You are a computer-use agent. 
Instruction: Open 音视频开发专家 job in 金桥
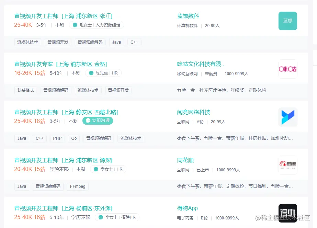(x=60, y=64)
